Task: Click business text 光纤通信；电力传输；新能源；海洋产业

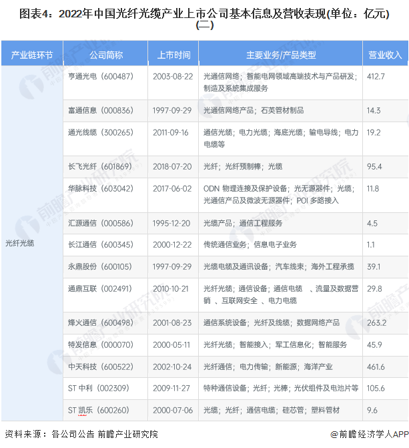Action: 268,367
